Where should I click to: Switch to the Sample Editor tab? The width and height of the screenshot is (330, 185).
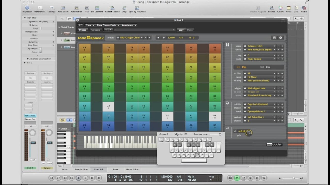point(81,170)
